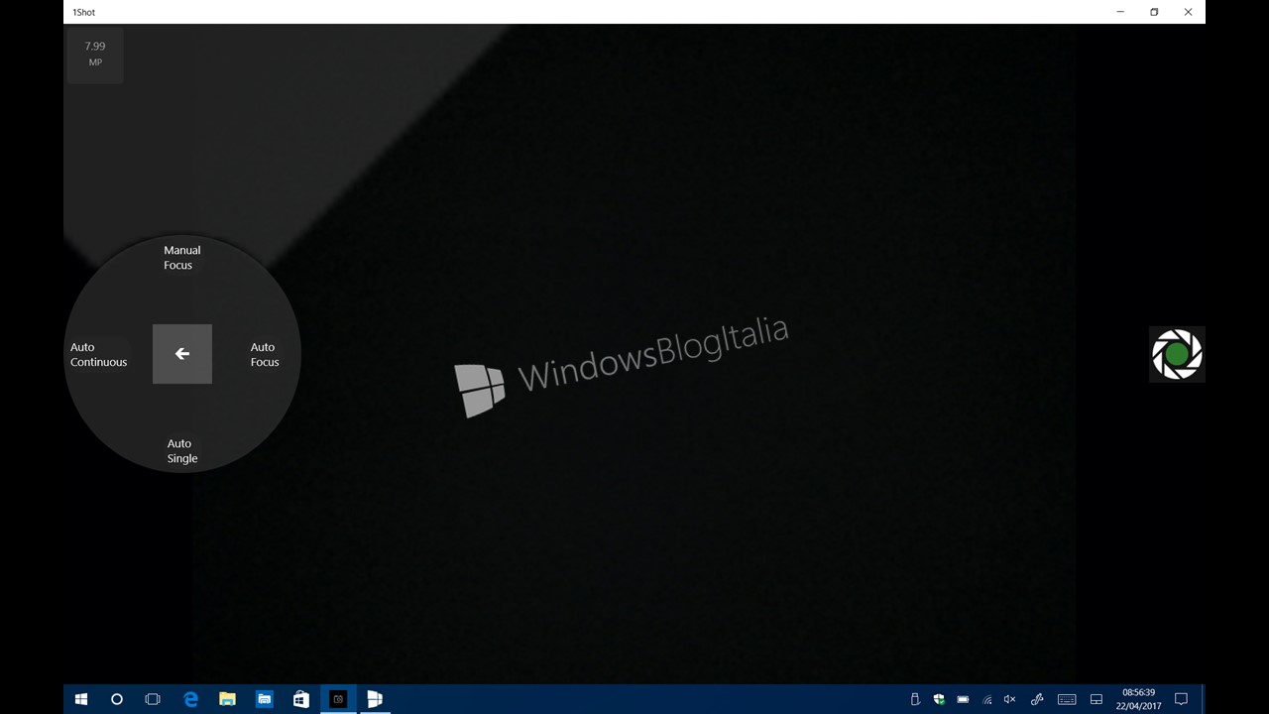Open Task View in the taskbar
The image size is (1269, 714).
[x=153, y=699]
